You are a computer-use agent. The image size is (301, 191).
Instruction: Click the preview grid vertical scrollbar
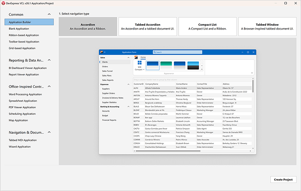pos(253,86)
